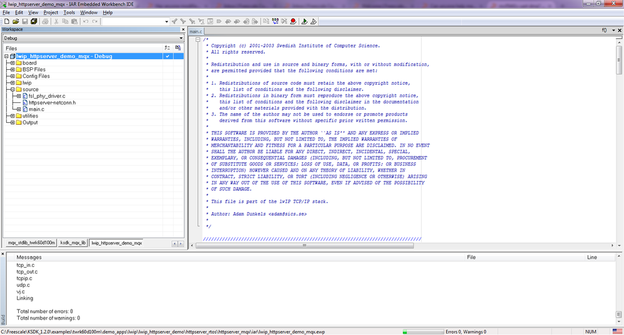Image resolution: width=624 pixels, height=335 pixels.
Task: Click the Stop Build toolbar icon
Action: [x=284, y=21]
